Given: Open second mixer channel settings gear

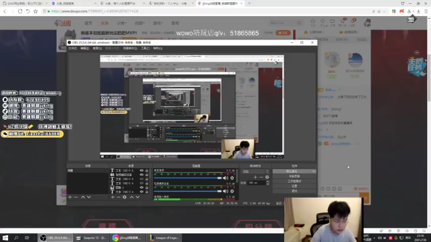Looking at the screenshot, I should (232, 191).
